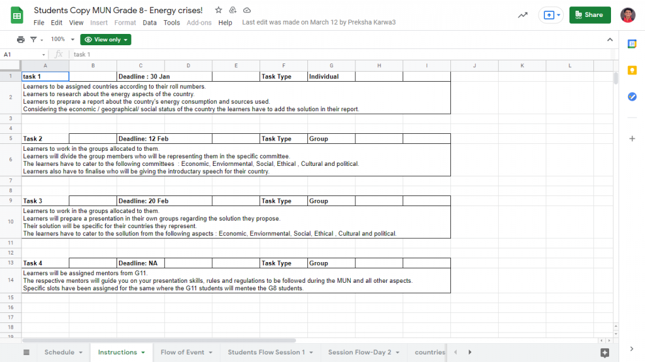Open Session Flow-Day 2 tab arrow
This screenshot has height=362, width=645.
pos(398,353)
